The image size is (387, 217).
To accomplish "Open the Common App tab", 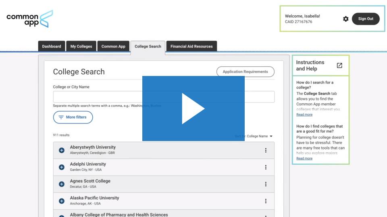I will coord(113,46).
